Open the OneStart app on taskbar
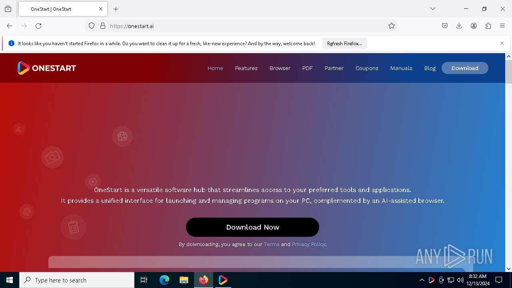 click(x=223, y=280)
